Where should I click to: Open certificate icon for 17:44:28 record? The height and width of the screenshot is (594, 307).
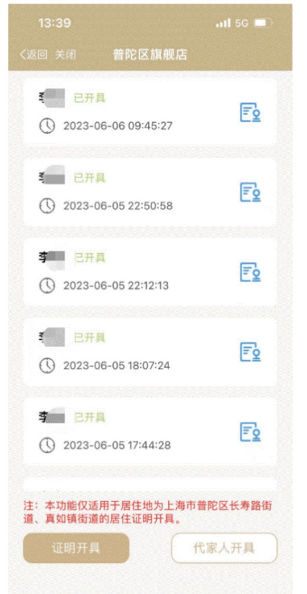(251, 432)
